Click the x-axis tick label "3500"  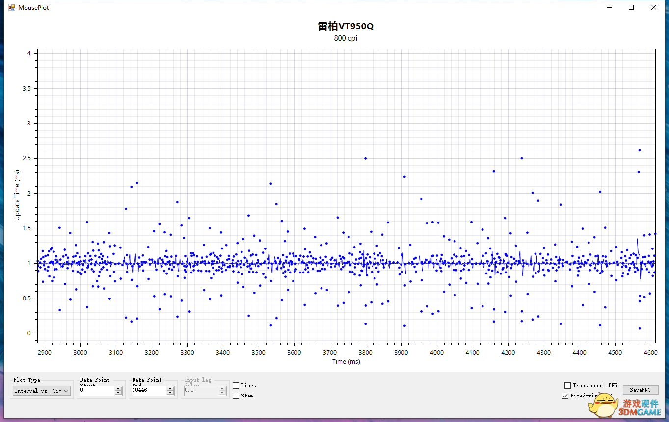pyautogui.click(x=259, y=352)
